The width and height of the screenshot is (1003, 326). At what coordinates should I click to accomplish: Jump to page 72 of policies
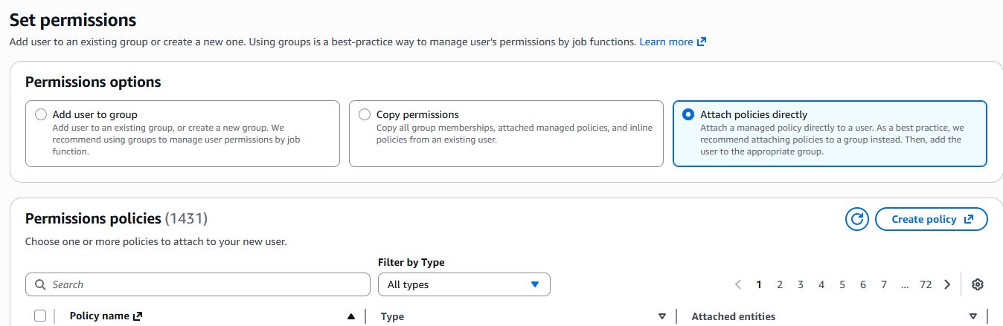point(926,284)
